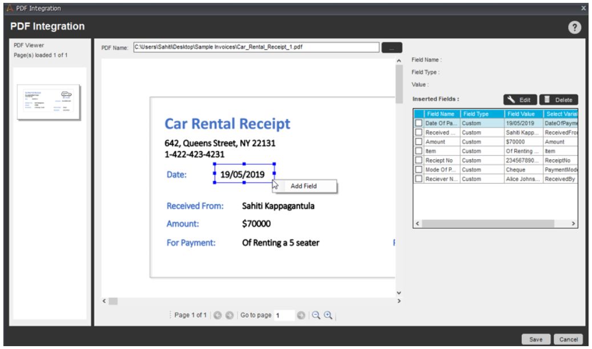
Task: Click the go-to-page confirm arrow icon
Action: (x=301, y=315)
